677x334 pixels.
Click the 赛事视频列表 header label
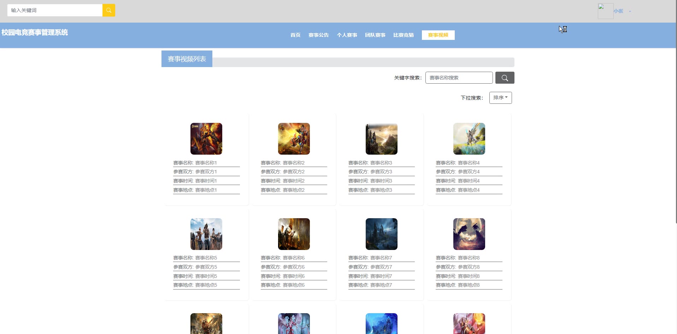(187, 59)
